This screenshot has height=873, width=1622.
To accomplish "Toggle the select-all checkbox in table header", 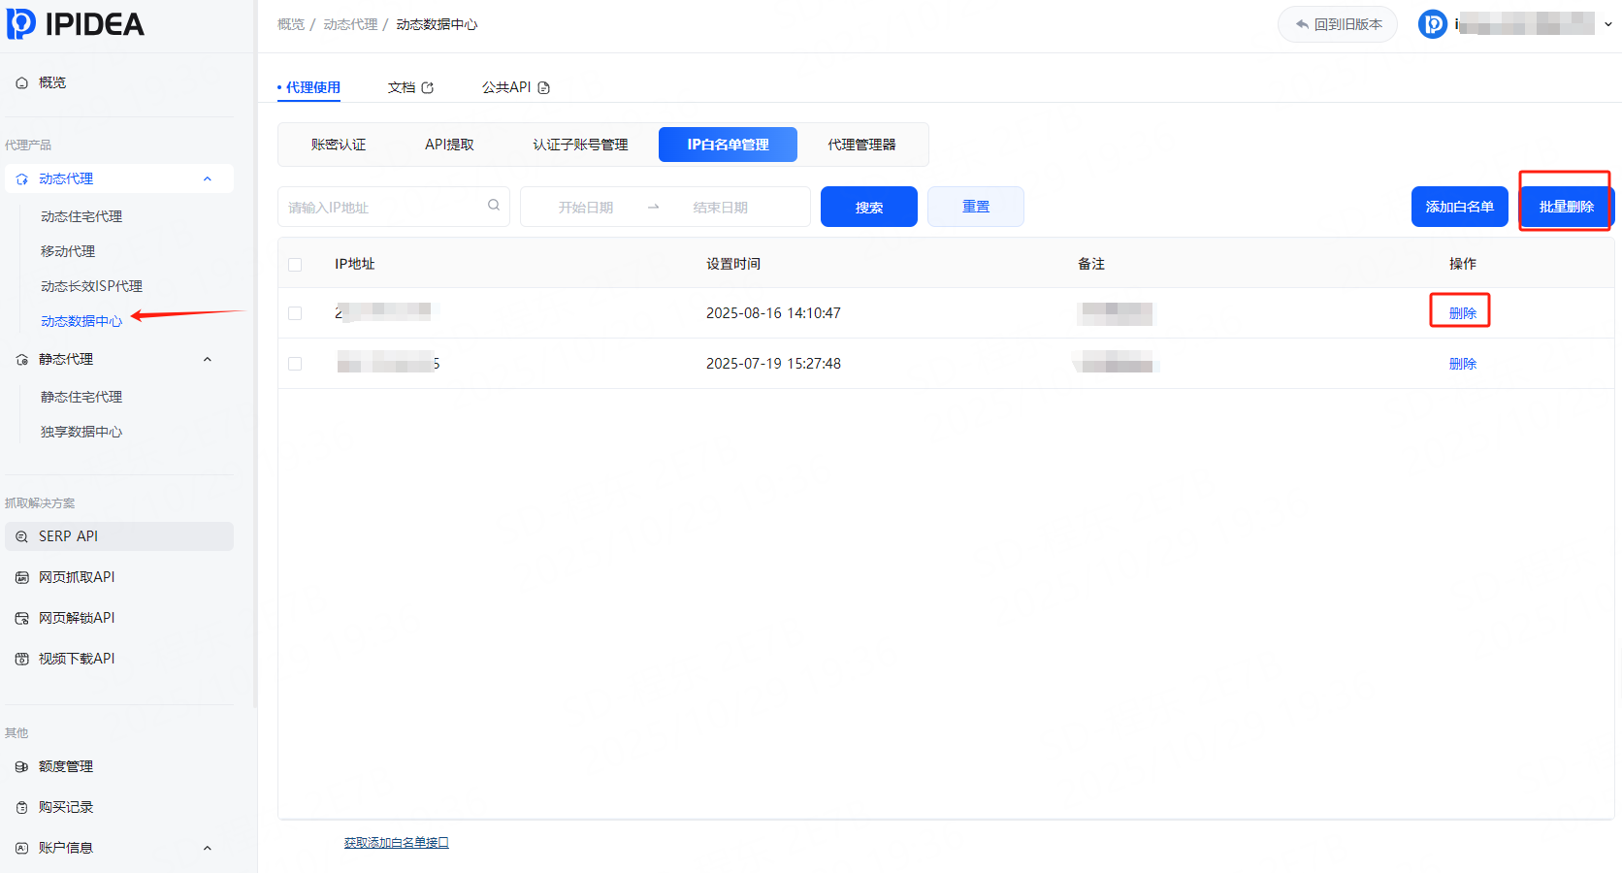I will pos(295,265).
